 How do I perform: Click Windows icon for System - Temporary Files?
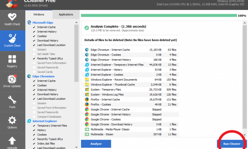click(87, 89)
